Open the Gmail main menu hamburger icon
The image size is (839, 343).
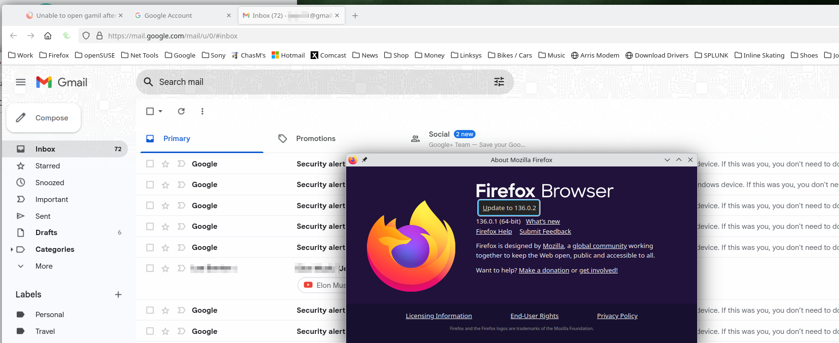point(21,82)
